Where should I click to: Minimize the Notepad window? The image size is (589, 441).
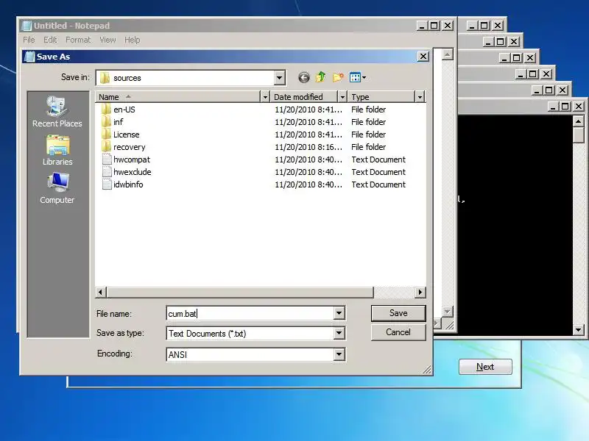click(422, 26)
